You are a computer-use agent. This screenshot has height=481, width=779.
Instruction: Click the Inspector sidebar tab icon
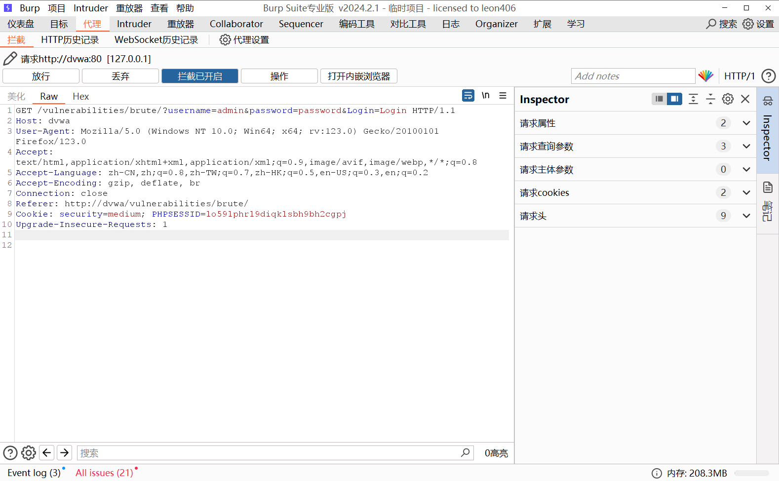coord(768,101)
